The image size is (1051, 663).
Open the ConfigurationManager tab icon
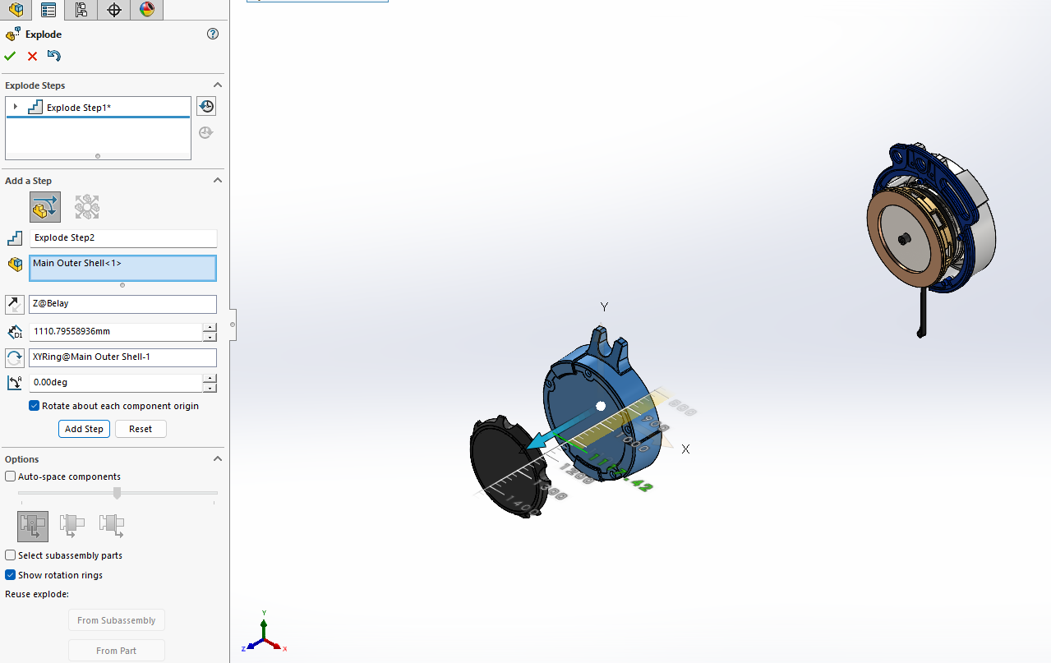pyautogui.click(x=81, y=10)
